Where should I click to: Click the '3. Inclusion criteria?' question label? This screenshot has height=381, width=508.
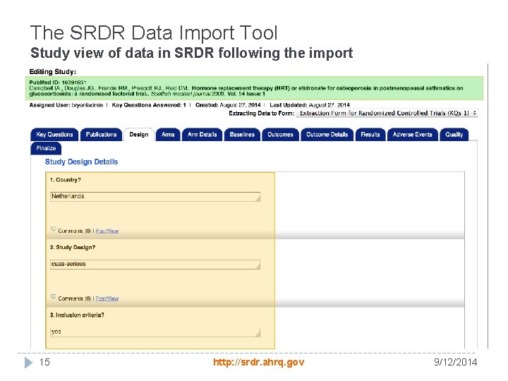click(77, 315)
